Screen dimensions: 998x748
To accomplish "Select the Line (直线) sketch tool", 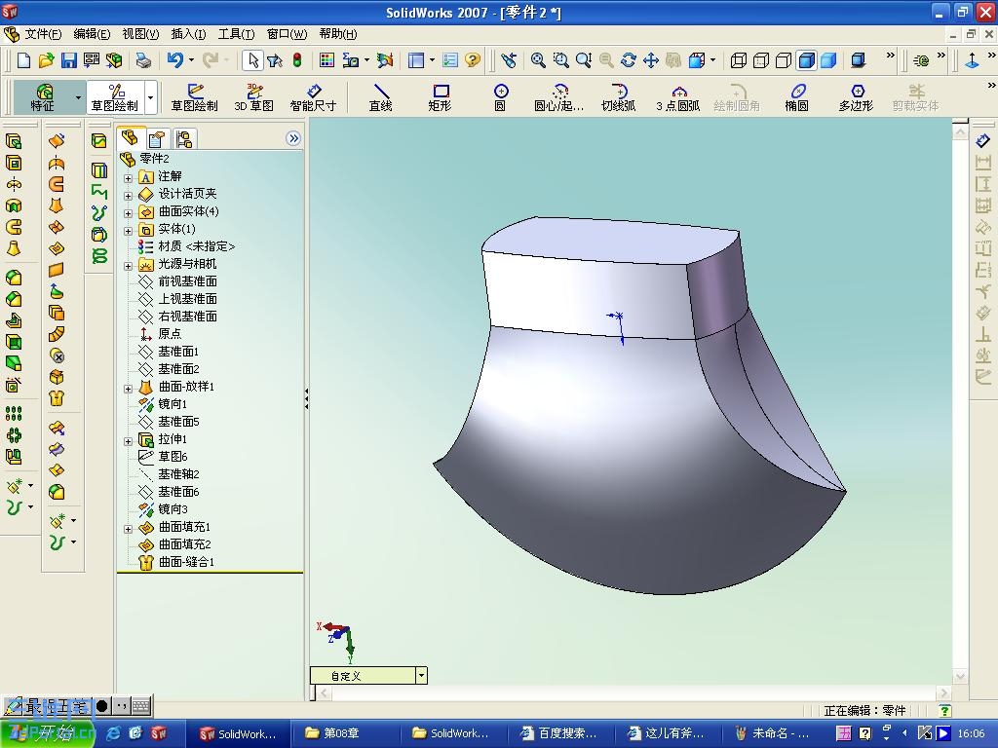I will [381, 97].
